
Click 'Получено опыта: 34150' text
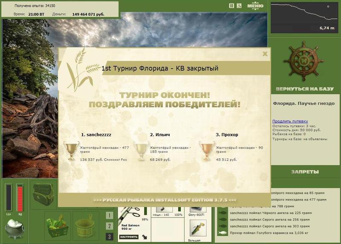[x=35, y=6]
